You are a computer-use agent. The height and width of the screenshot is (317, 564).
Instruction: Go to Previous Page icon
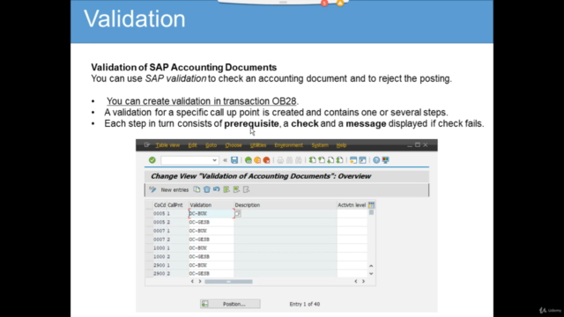321,160
